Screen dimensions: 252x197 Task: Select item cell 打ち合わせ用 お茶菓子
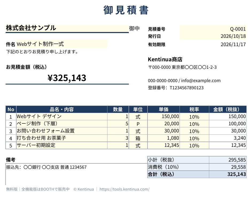62,138
